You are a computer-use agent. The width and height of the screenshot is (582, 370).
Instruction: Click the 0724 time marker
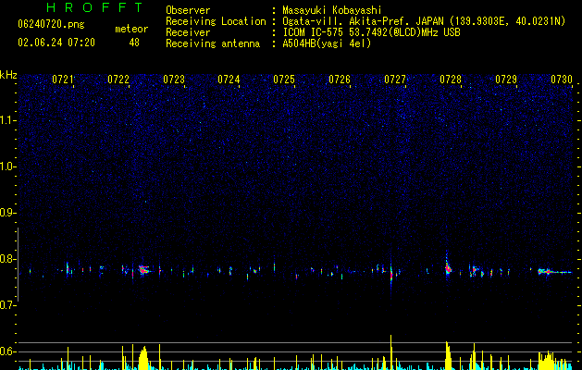tap(229, 80)
